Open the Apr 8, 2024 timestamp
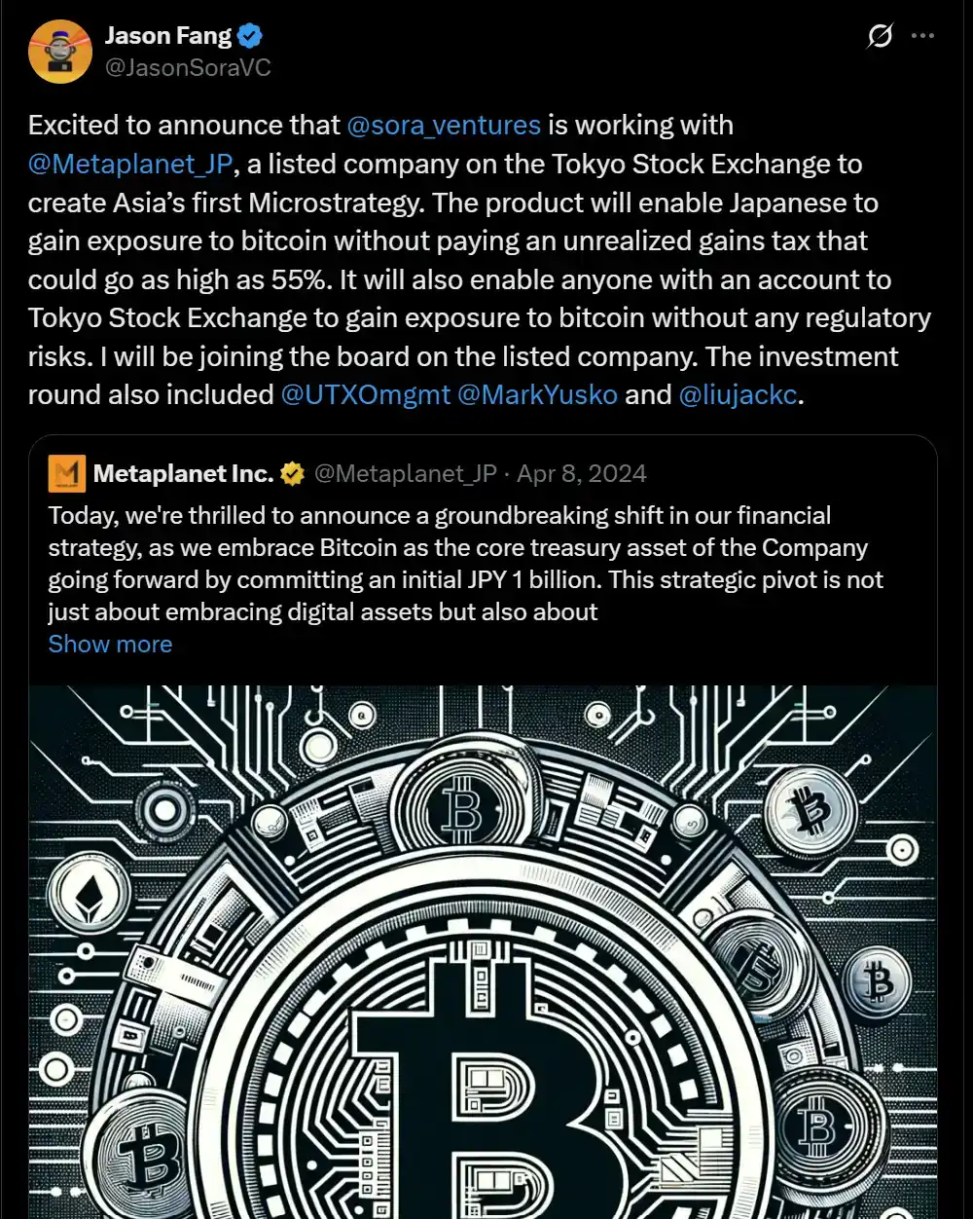This screenshot has width=973, height=1219. pyautogui.click(x=582, y=474)
